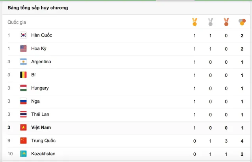Screen dimensions: 252x162
Task: Click the China flag icon
Action: click(23, 141)
